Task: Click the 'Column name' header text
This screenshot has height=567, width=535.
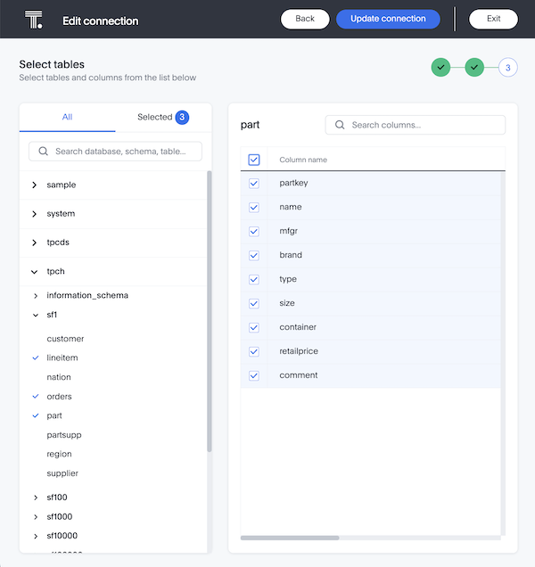Action: tap(303, 160)
